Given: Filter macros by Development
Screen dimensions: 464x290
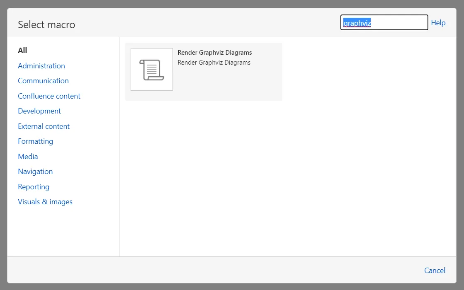Looking at the screenshot, I should point(39,111).
